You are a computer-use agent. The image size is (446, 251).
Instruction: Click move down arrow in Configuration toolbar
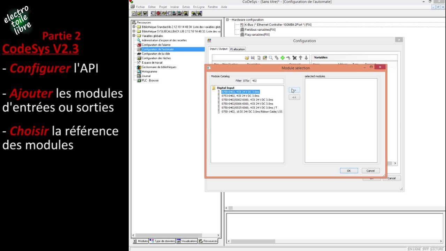(306, 58)
